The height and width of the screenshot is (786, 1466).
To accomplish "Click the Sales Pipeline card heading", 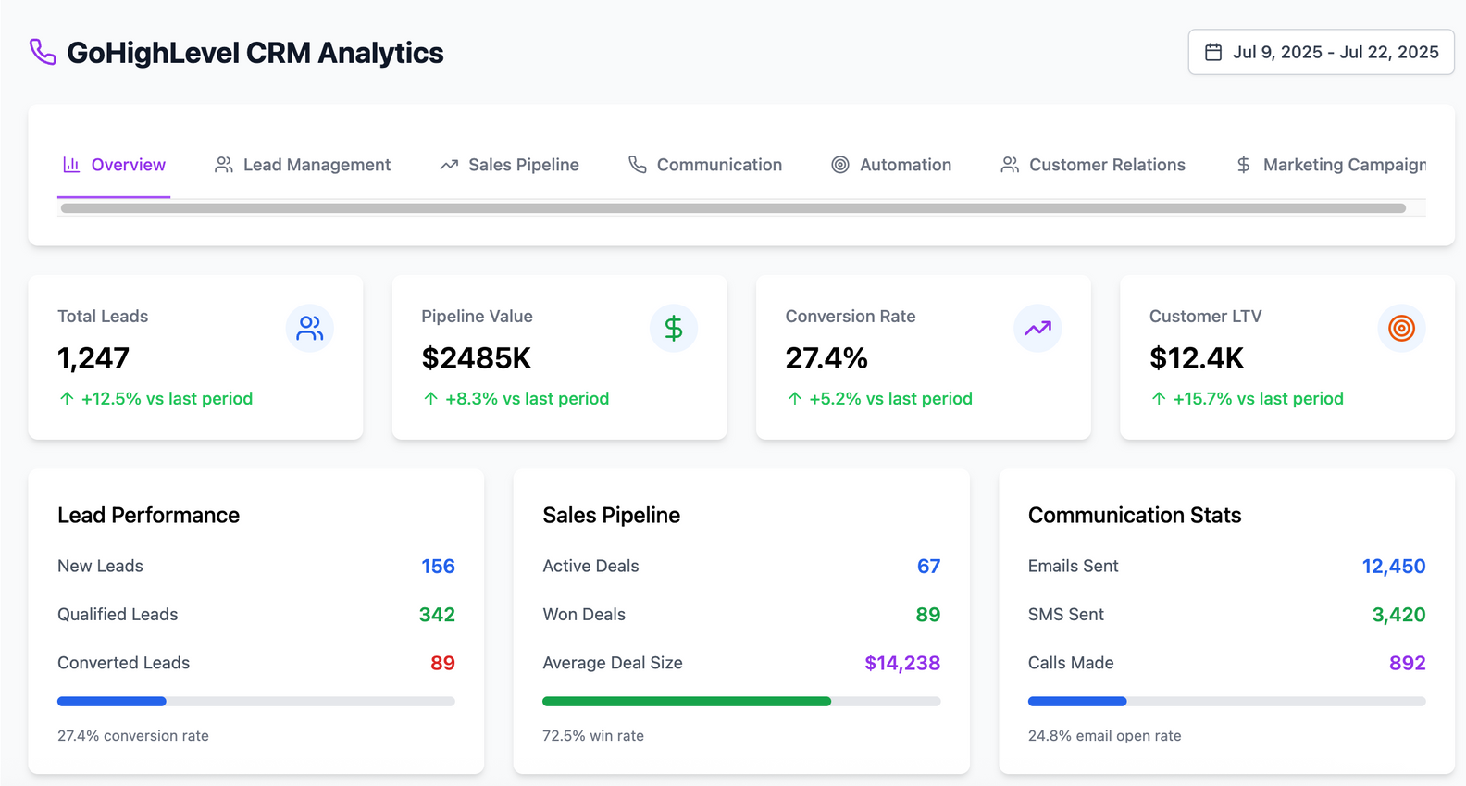I will point(612,516).
